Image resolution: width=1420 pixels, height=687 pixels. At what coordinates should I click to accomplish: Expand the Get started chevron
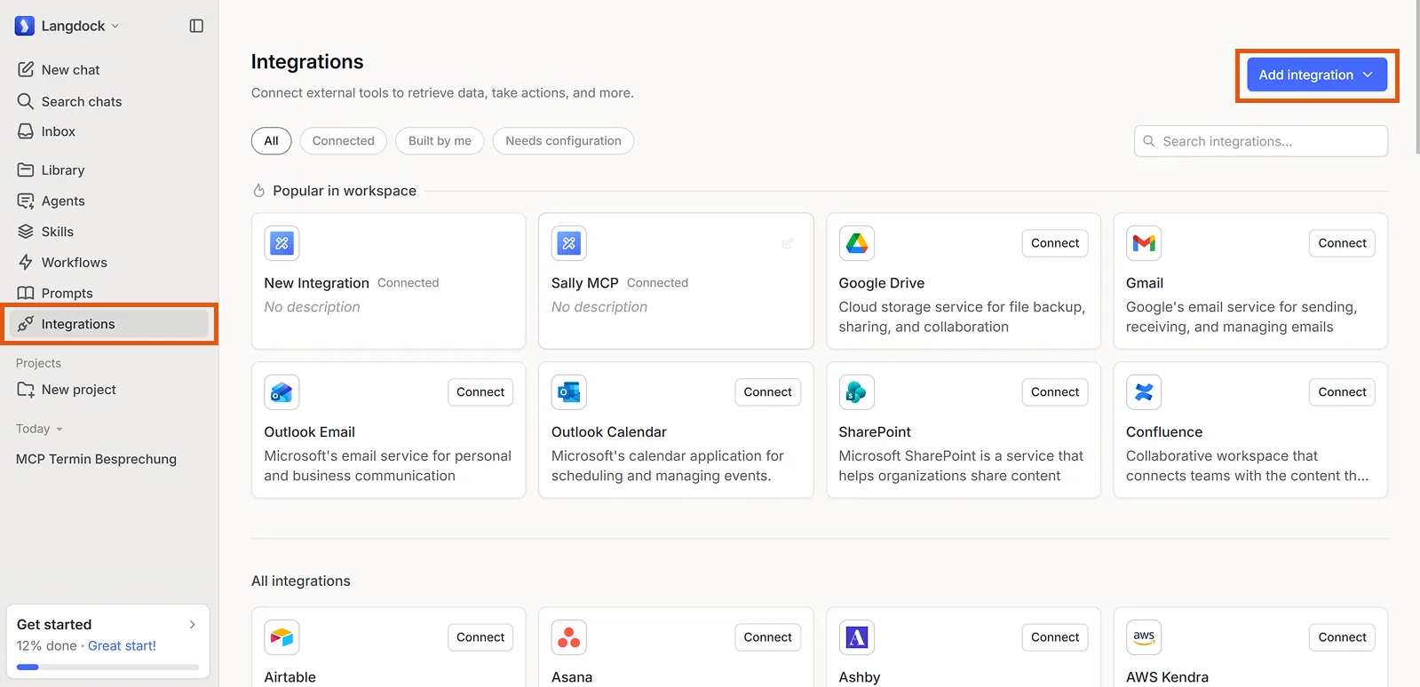193,625
